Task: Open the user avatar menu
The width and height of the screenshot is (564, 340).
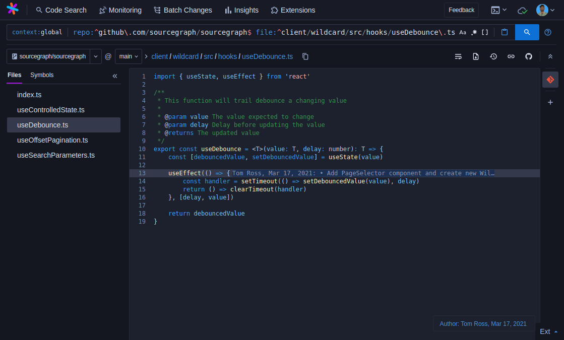Action: click(x=545, y=10)
